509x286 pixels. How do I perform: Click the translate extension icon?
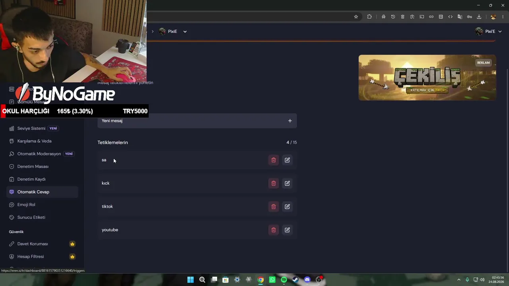[x=460, y=17]
